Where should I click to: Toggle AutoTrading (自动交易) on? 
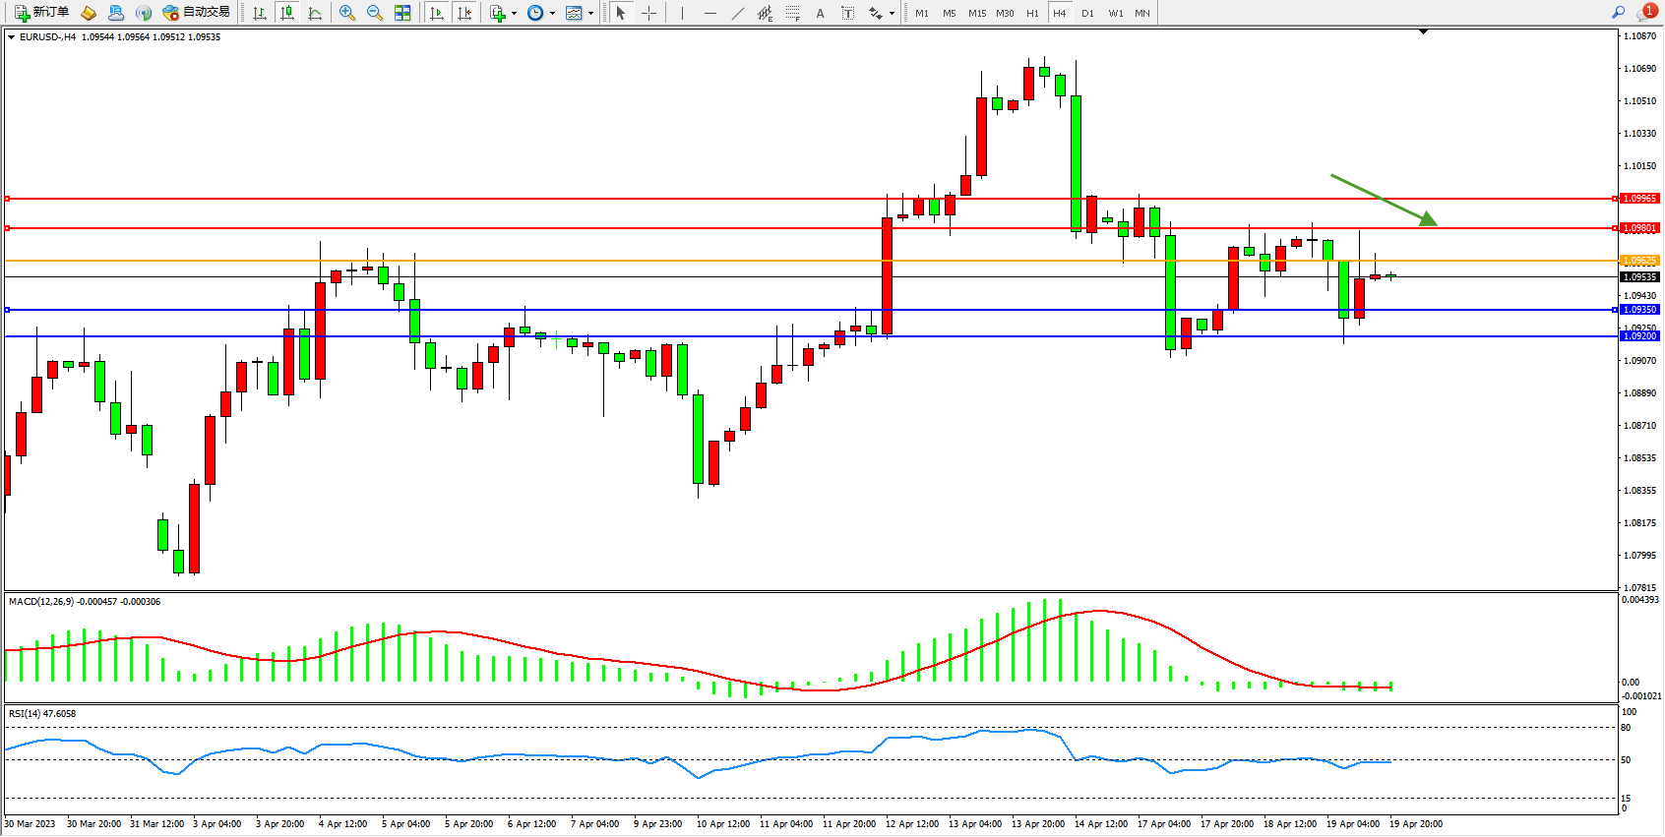pyautogui.click(x=197, y=13)
